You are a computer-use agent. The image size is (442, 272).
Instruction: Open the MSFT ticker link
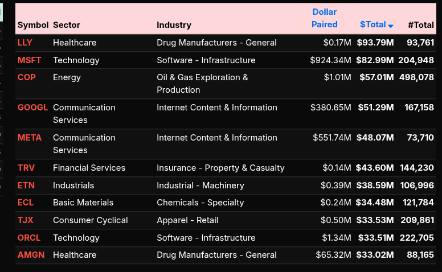[30, 60]
